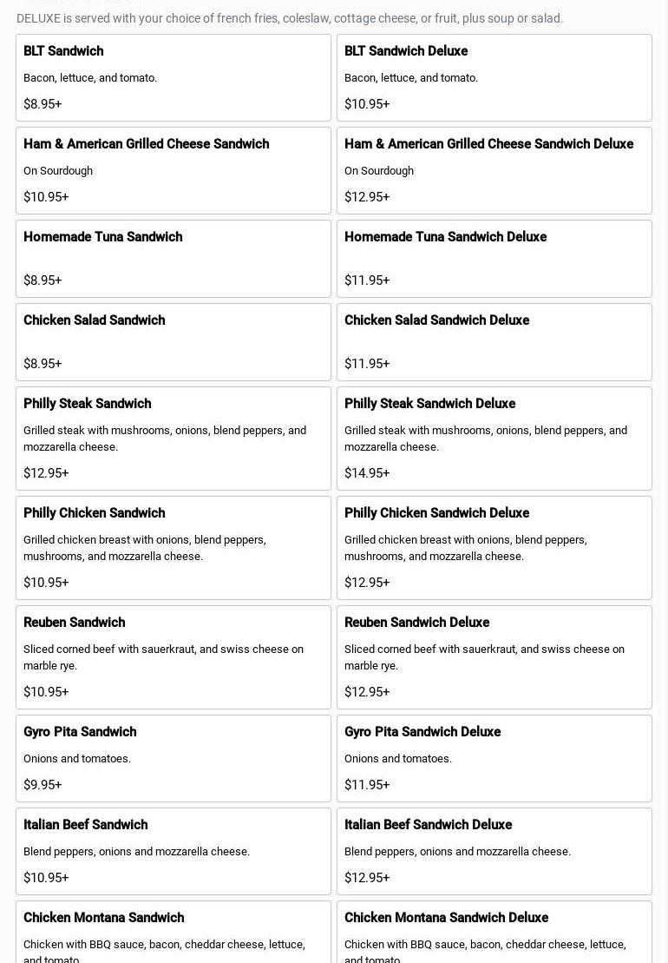Choose Reuben Sandwich Deluxe
Viewport: 668px width, 963px height.
coord(494,656)
